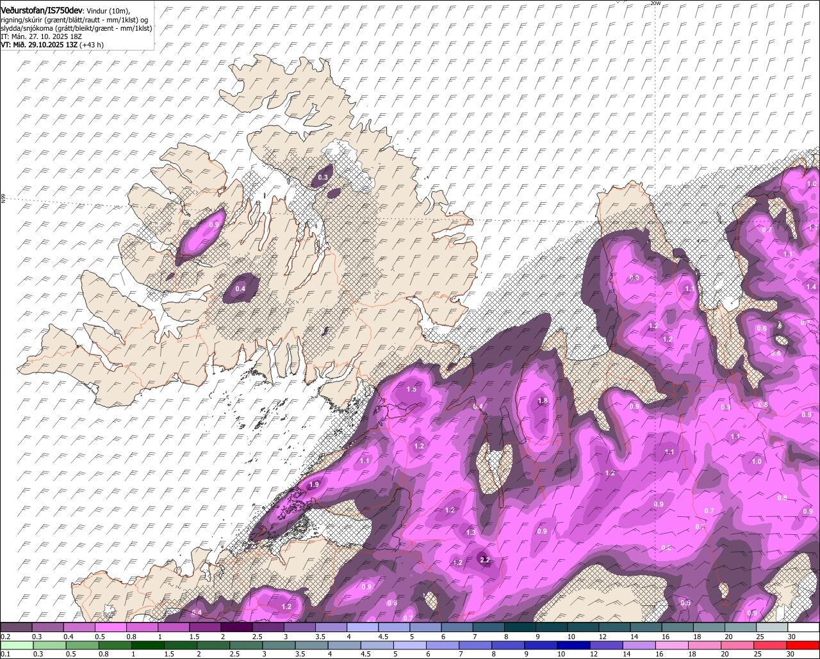Click the 0.2 label on the purple scale

pyautogui.click(x=6, y=637)
